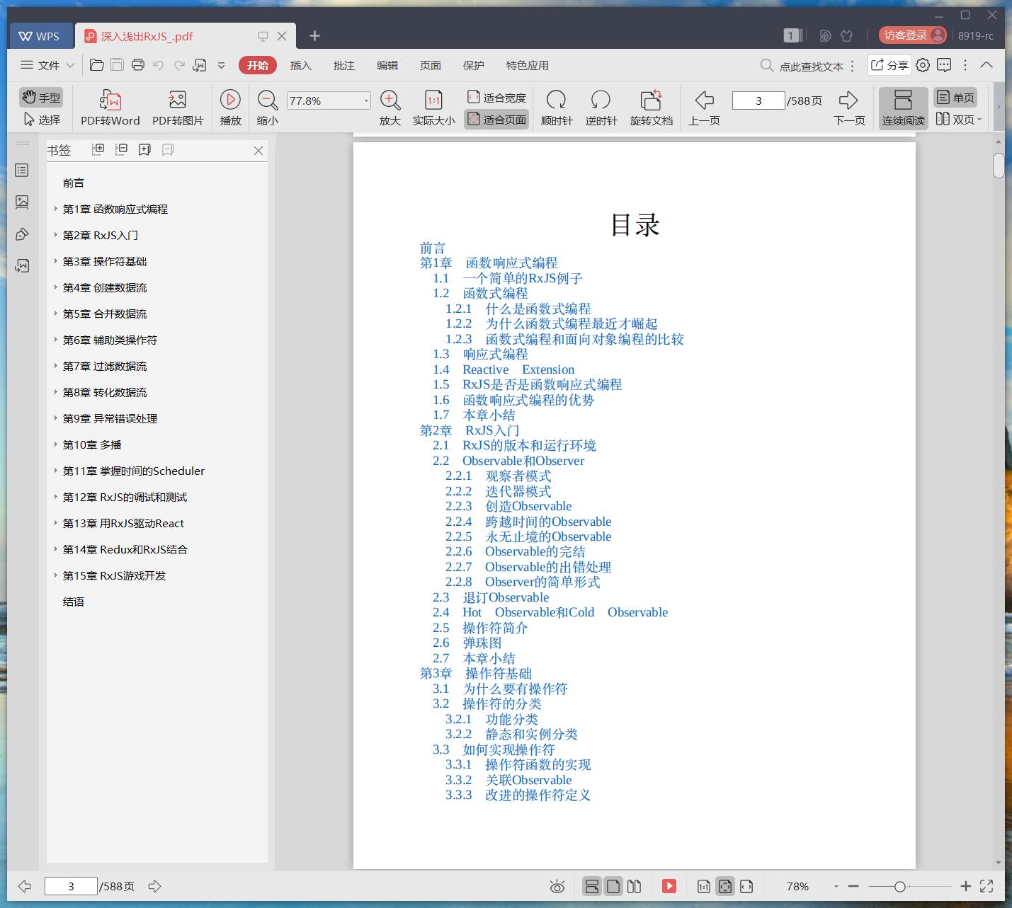Open the 77.8% zoom dropdown

click(366, 100)
